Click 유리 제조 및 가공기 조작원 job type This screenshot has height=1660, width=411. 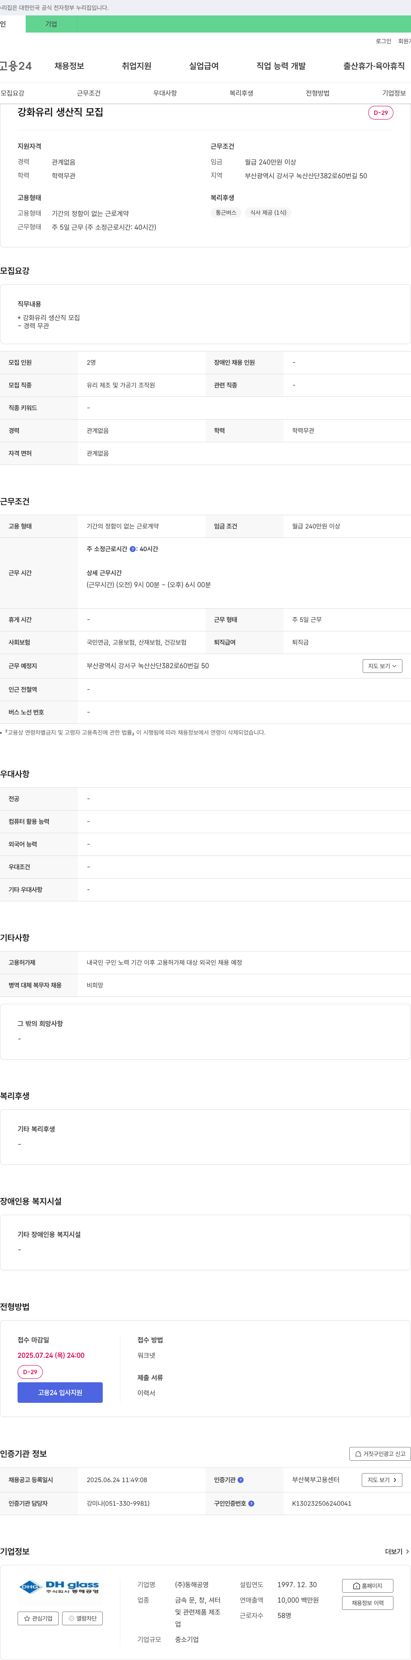[121, 385]
